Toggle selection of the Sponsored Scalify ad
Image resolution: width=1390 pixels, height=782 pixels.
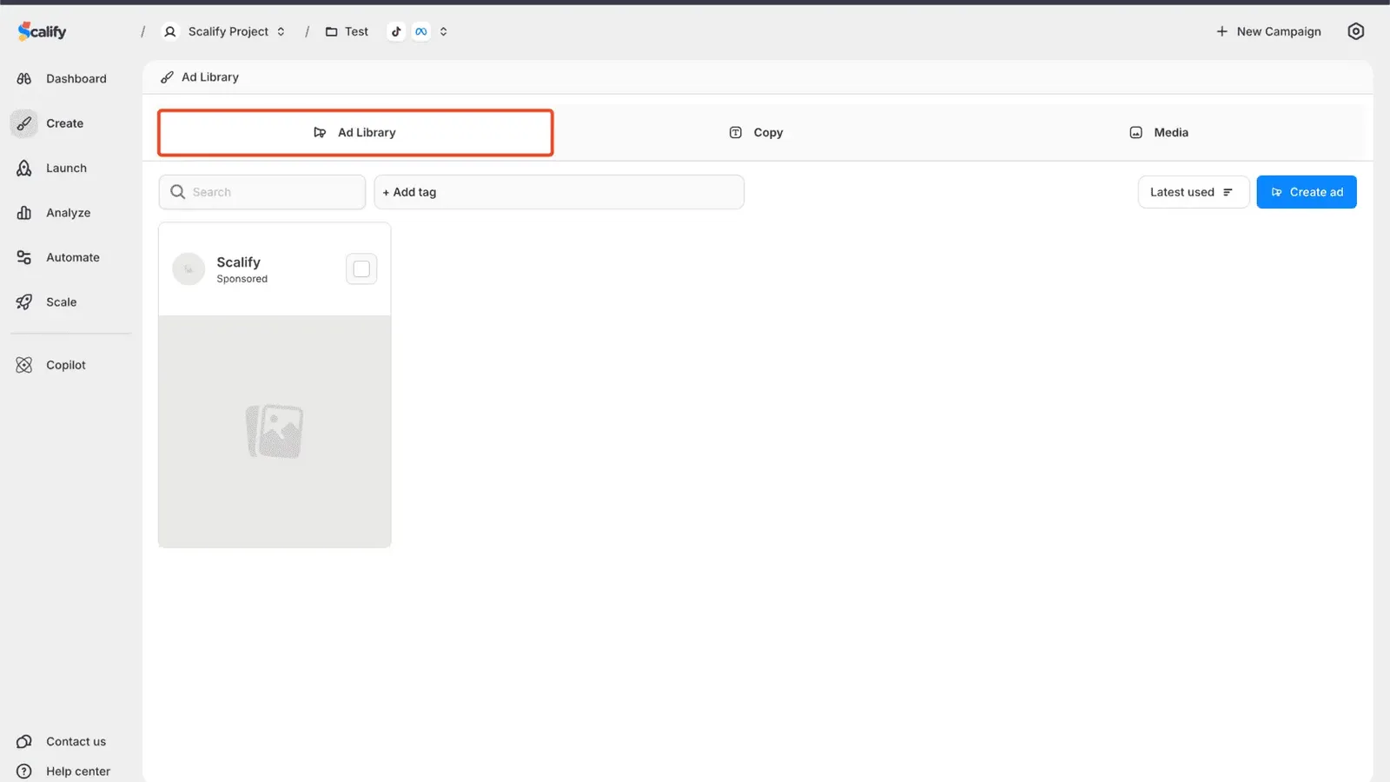(x=361, y=268)
